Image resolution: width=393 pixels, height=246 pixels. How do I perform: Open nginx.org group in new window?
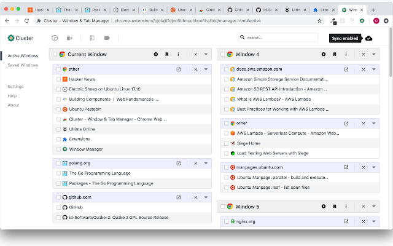click(x=346, y=221)
